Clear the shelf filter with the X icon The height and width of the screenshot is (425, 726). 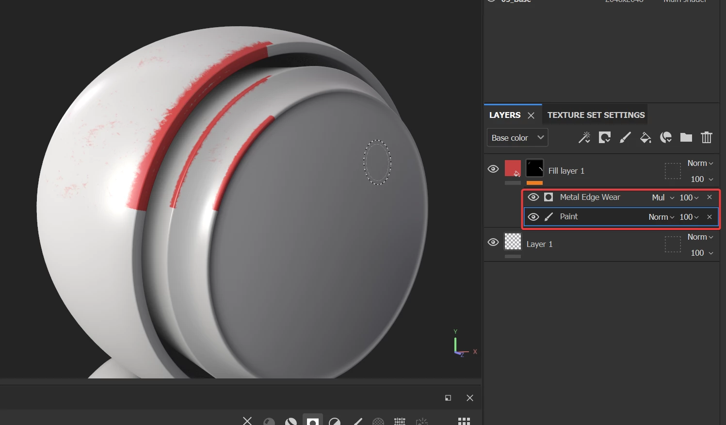[x=247, y=421]
